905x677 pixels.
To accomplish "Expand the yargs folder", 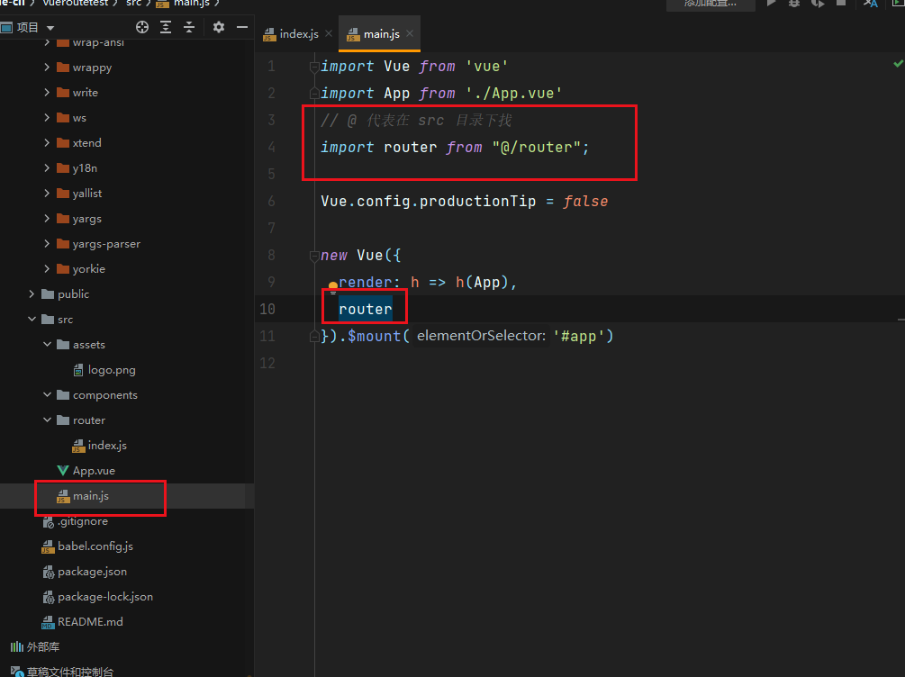I will pos(48,218).
